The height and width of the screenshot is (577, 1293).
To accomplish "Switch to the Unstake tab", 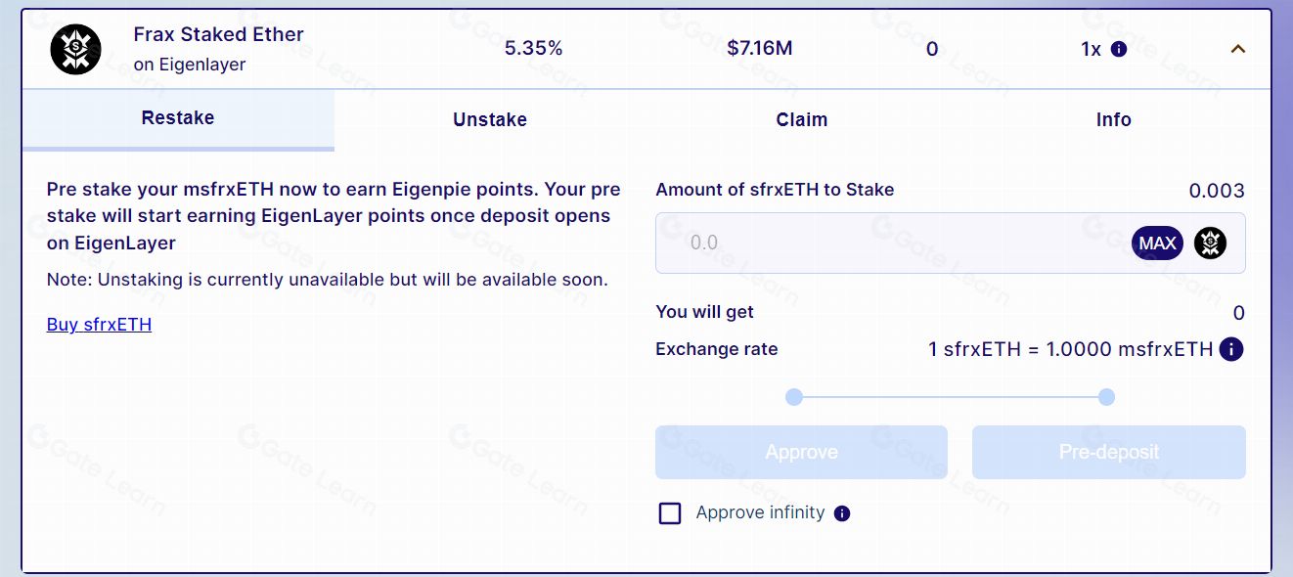I will 490,119.
